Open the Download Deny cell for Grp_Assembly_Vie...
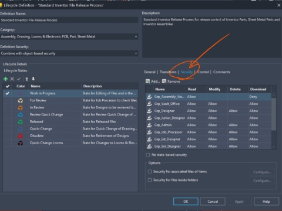This screenshot has height=211, width=282. 260,97
